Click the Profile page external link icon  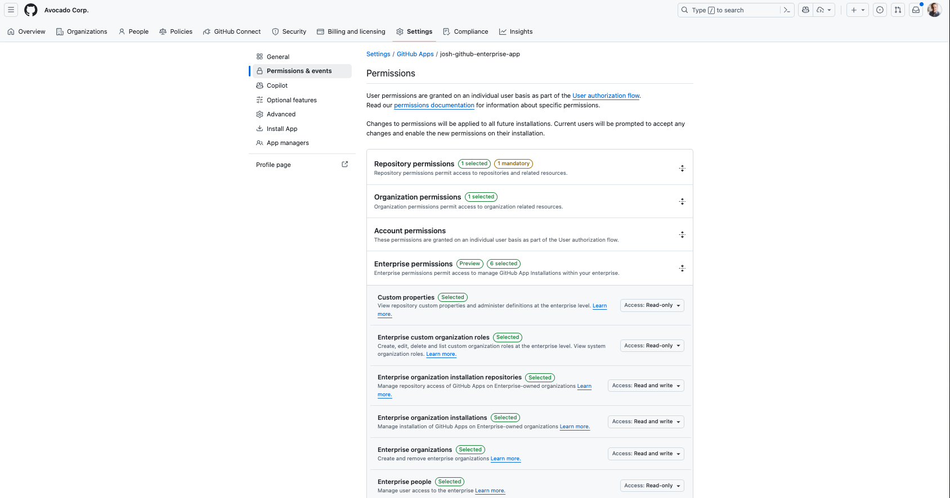[x=345, y=164]
